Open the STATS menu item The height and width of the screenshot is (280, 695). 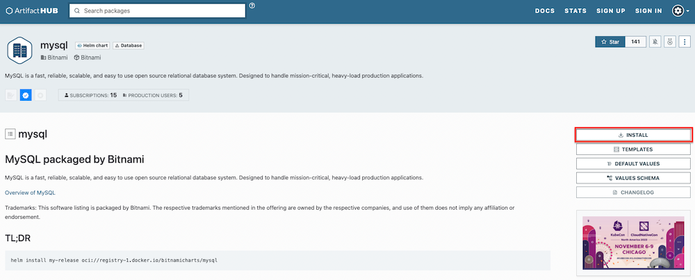pyautogui.click(x=575, y=10)
